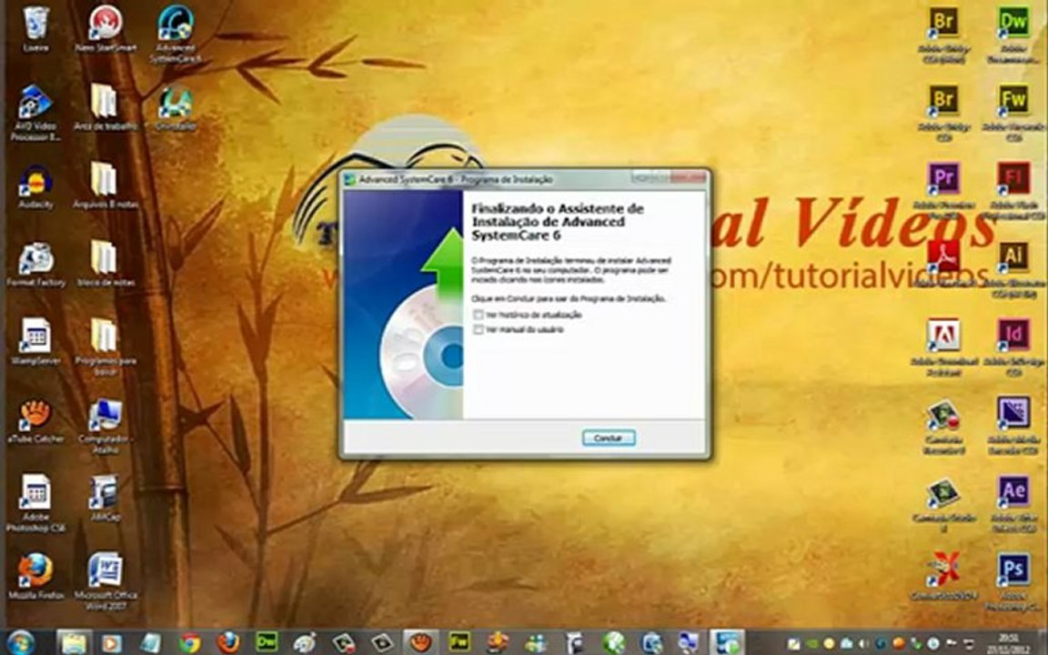Viewport: 1048px width, 655px height.
Task: Select Adobe Premiere Pro Pr desktop icon
Action: 943,191
